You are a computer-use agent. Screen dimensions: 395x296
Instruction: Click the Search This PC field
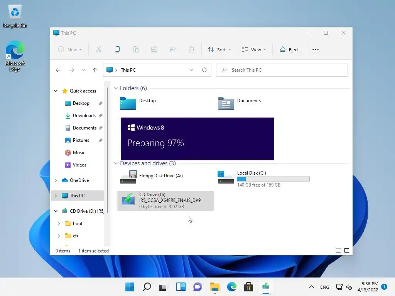coord(282,70)
